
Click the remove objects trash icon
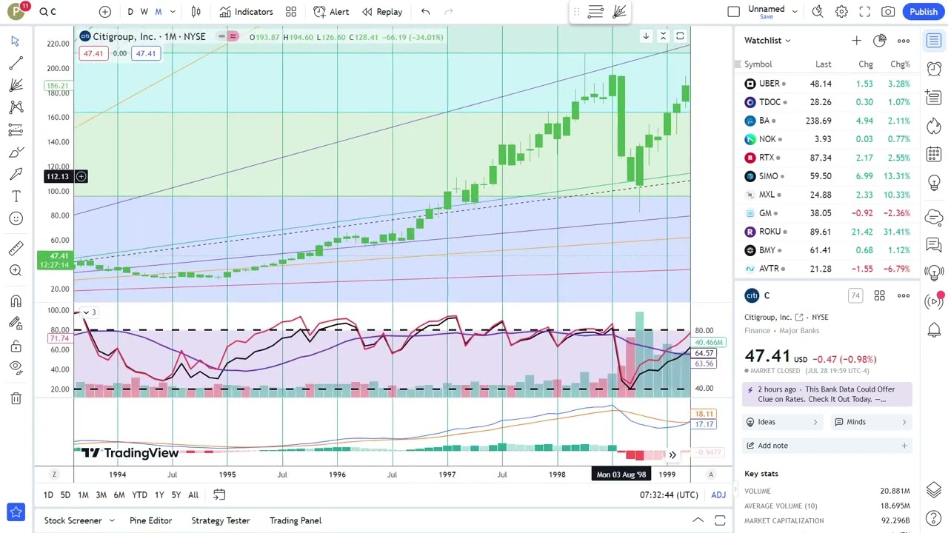pyautogui.click(x=16, y=399)
